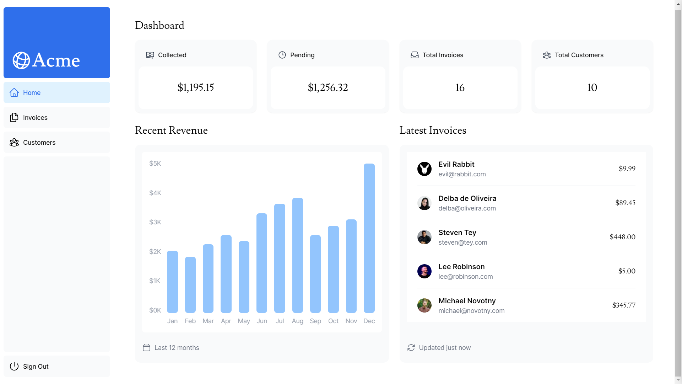Click the Invoices documents icon

tap(14, 117)
